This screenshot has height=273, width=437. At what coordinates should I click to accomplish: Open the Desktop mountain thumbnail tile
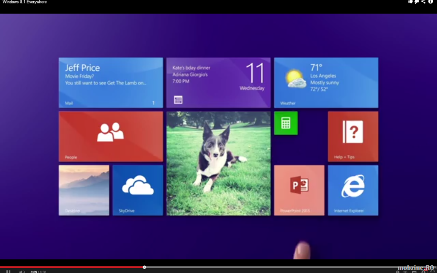84,190
